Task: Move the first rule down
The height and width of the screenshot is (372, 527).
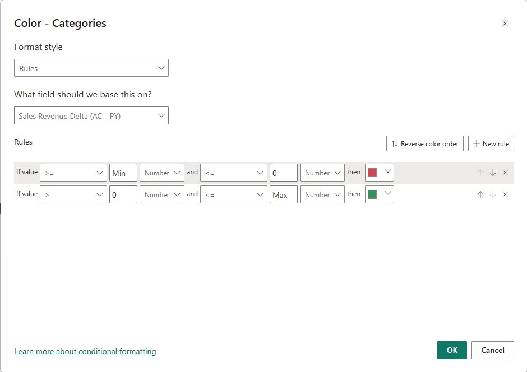Action: [x=493, y=173]
